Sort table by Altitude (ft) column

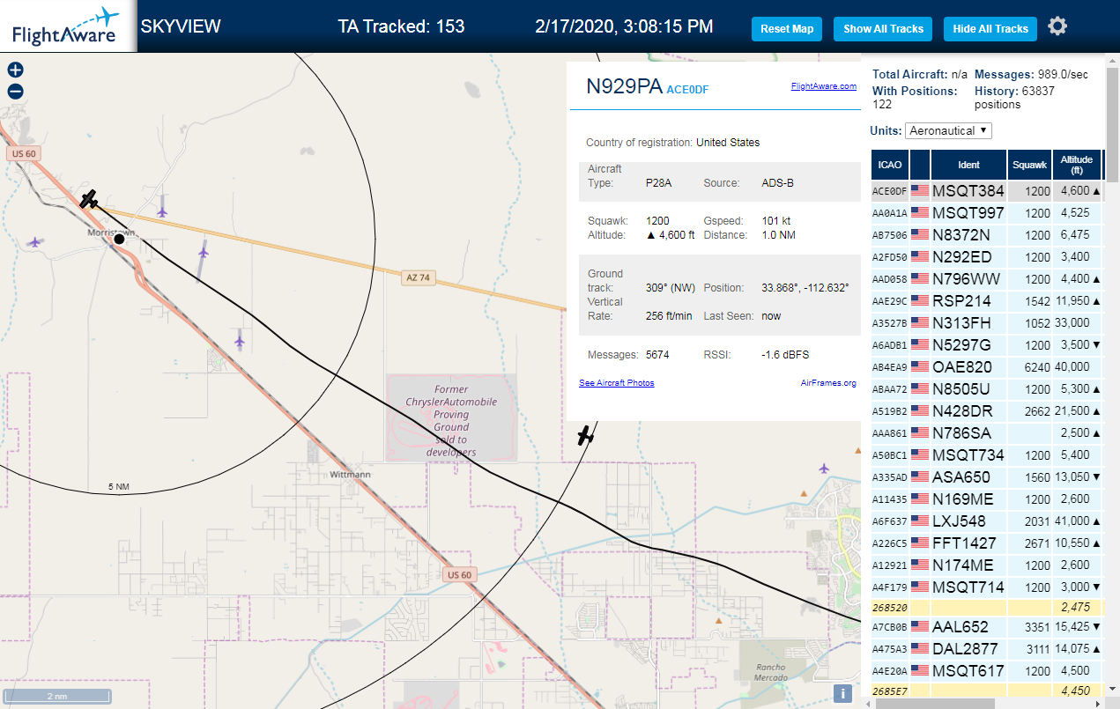pyautogui.click(x=1077, y=165)
